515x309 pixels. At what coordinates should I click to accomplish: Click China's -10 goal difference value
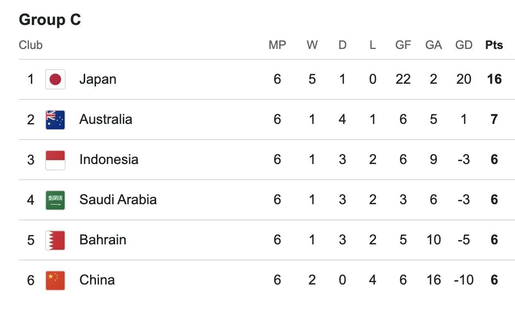point(464,280)
